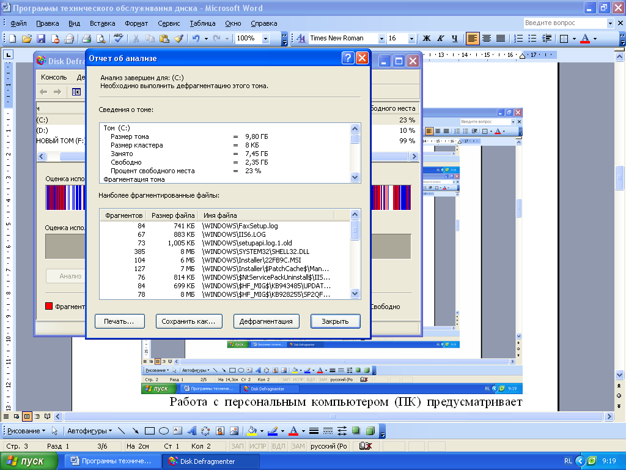This screenshot has height=470, width=626.
Task: Click the Сохранить как... button
Action: [x=189, y=321]
